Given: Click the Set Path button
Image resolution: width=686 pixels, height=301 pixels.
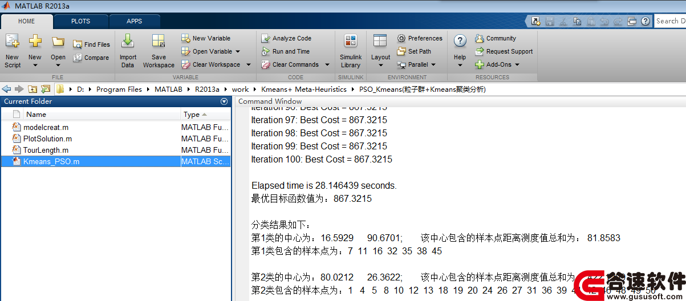Looking at the screenshot, I should point(414,51).
